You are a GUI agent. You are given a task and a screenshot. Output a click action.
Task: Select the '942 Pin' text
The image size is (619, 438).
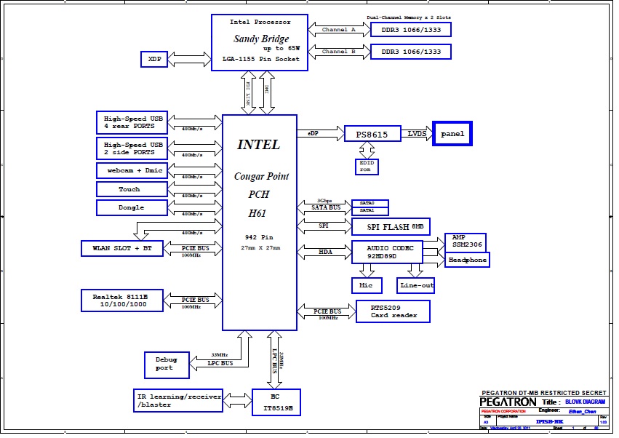click(259, 237)
